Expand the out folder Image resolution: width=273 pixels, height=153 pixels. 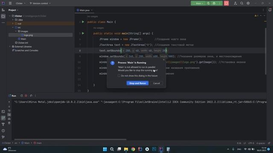click(x=13, y=24)
